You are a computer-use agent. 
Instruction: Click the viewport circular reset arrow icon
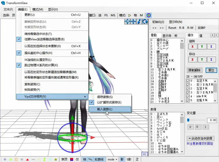(145, 21)
